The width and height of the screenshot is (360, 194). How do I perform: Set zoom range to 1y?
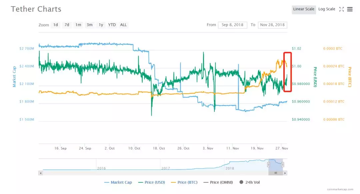(x=101, y=25)
